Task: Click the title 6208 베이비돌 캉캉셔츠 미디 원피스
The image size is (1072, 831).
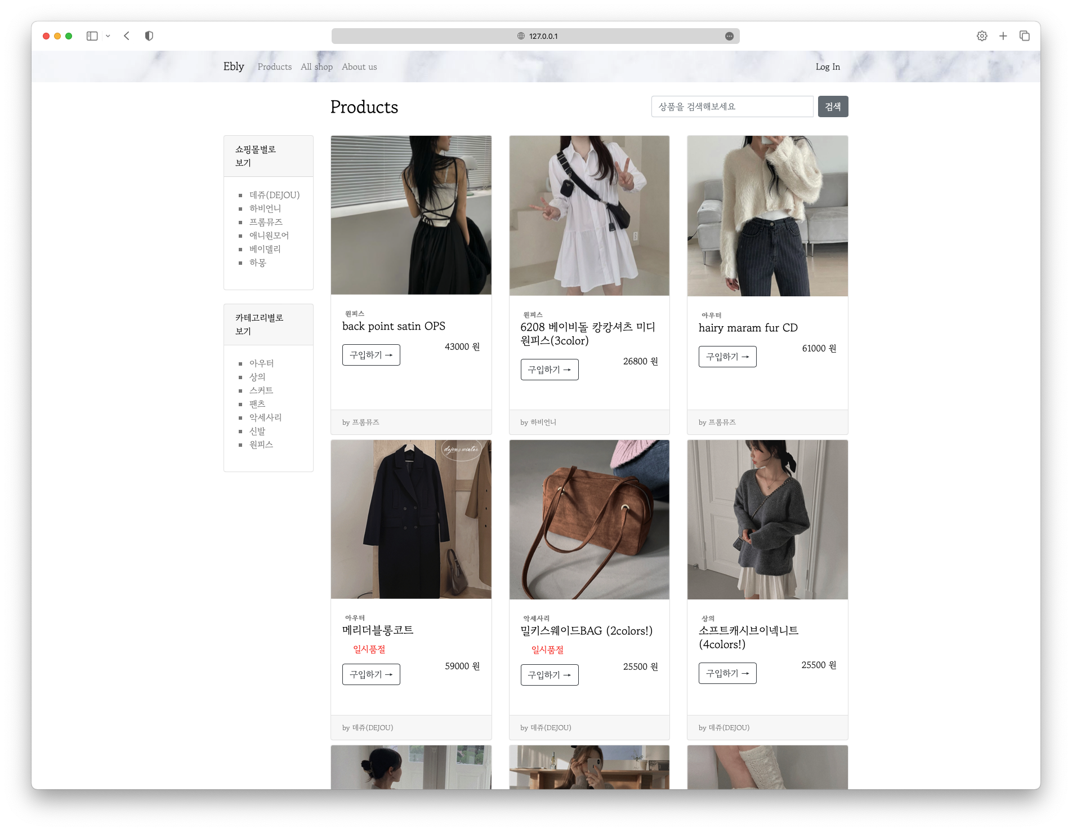Action: 588,334
